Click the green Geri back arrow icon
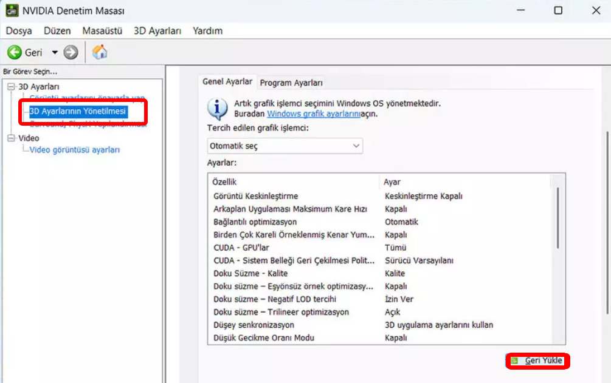 click(15, 53)
